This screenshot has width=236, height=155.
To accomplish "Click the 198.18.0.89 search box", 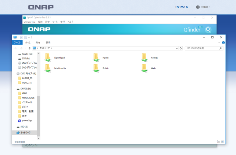I will [202, 48].
